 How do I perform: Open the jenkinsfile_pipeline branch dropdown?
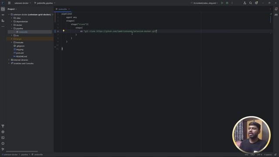(44, 3)
